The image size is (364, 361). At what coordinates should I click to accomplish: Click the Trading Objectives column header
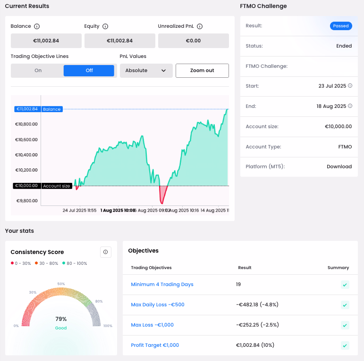tap(151, 268)
